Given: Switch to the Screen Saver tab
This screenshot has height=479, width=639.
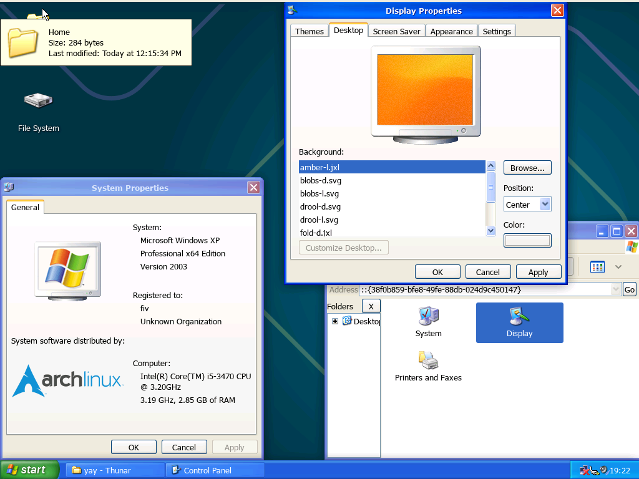Looking at the screenshot, I should [x=397, y=31].
